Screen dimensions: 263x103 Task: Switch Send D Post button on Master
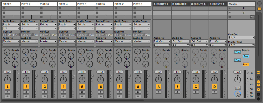tap(246, 64)
